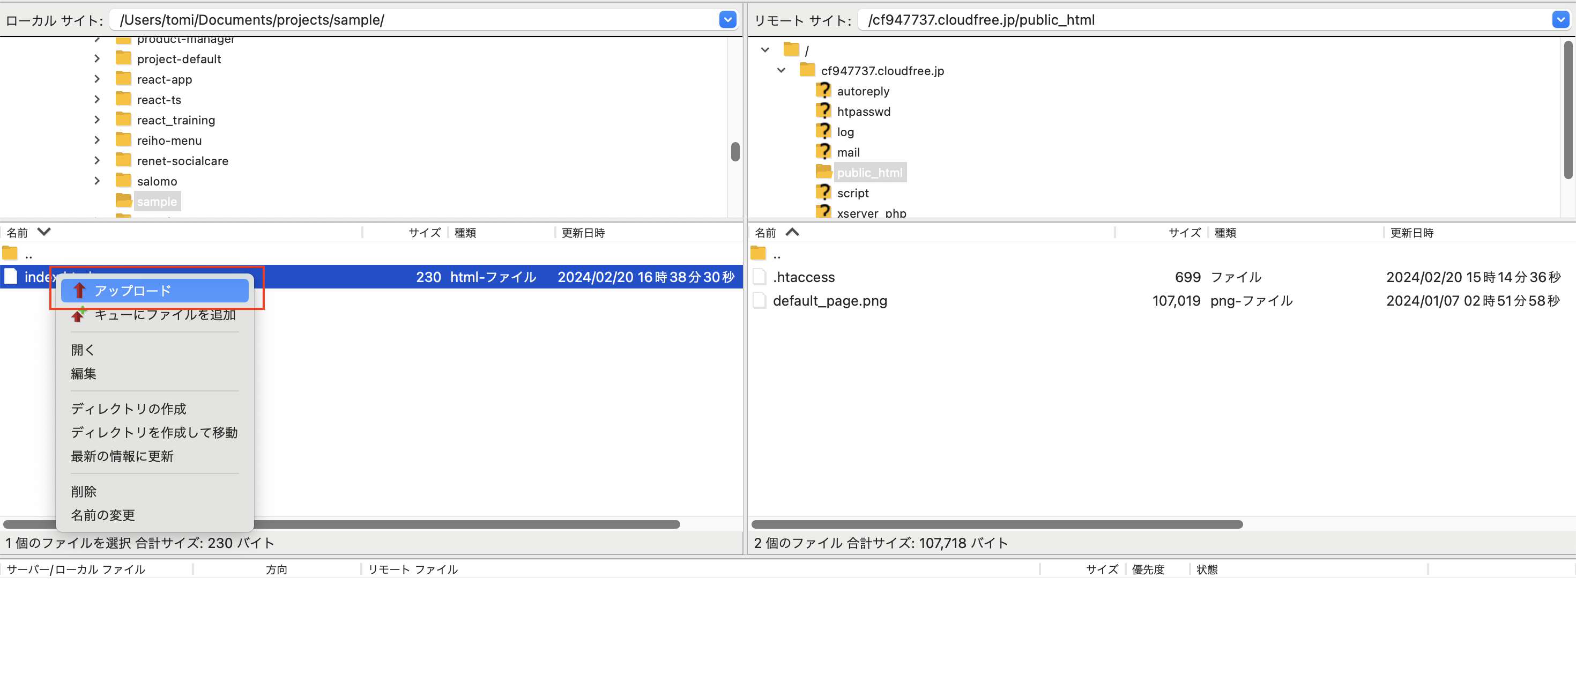The width and height of the screenshot is (1576, 681).
Task: Select the public_html folder in remote tree
Action: pos(869,173)
